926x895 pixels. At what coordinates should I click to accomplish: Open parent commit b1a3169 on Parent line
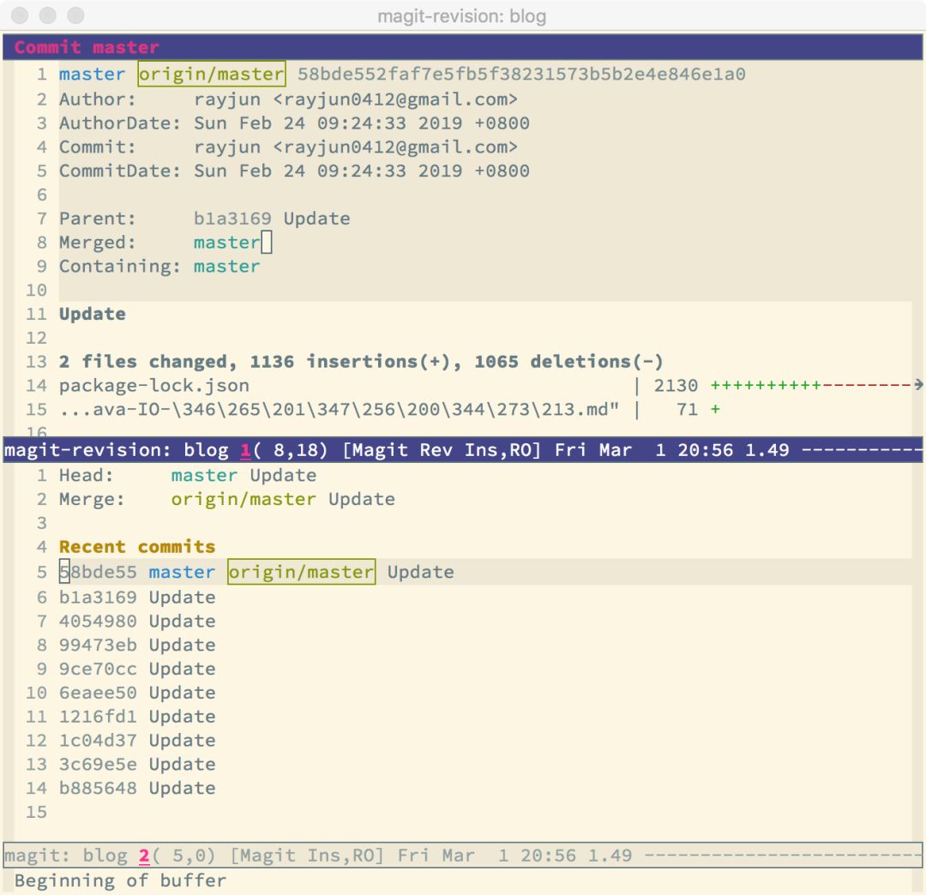click(232, 219)
